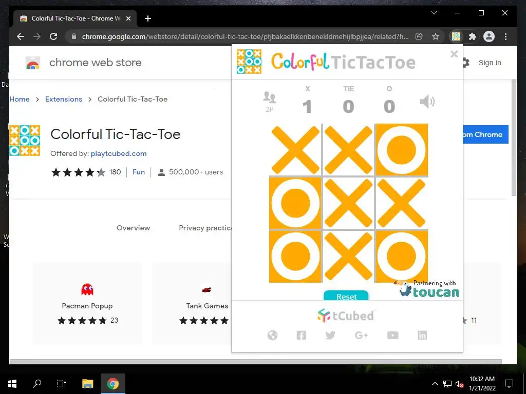Open the Chrome profile avatar icon
This screenshot has width=526, height=394.
tap(489, 36)
